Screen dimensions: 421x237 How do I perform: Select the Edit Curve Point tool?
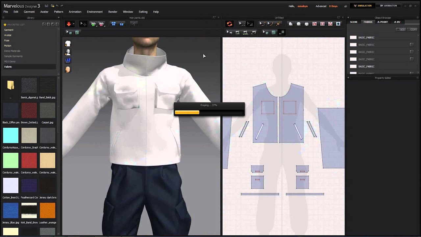point(270,24)
